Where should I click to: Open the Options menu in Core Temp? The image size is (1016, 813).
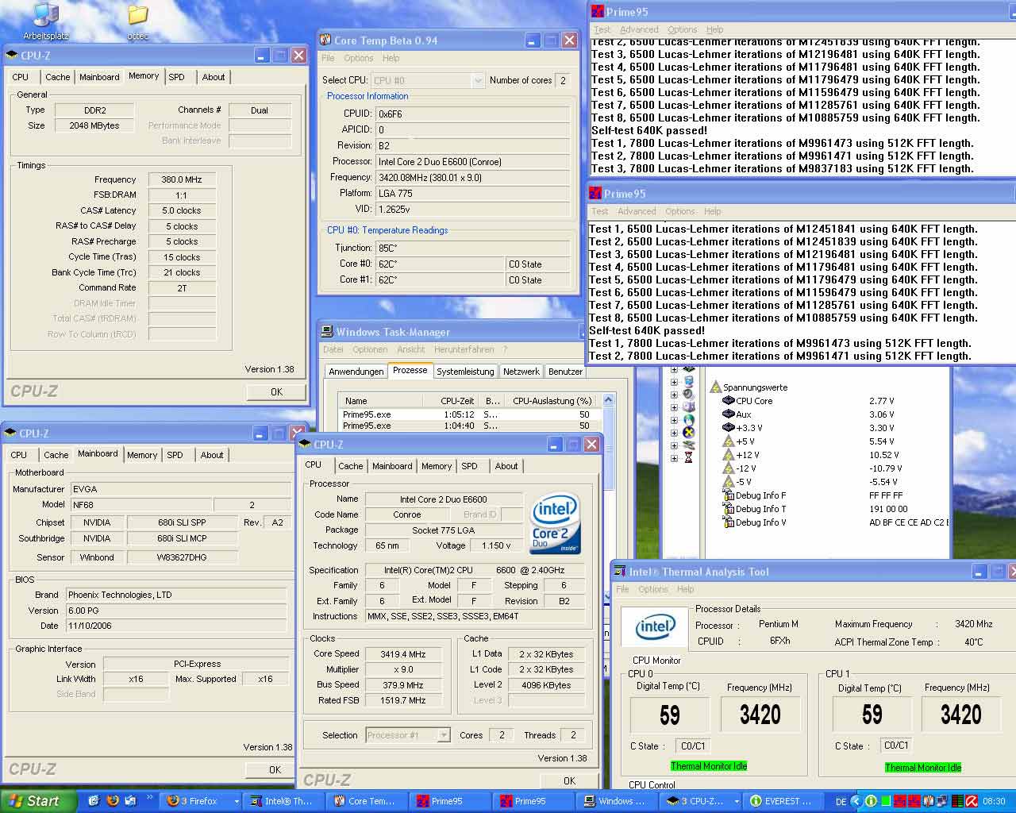coord(358,58)
